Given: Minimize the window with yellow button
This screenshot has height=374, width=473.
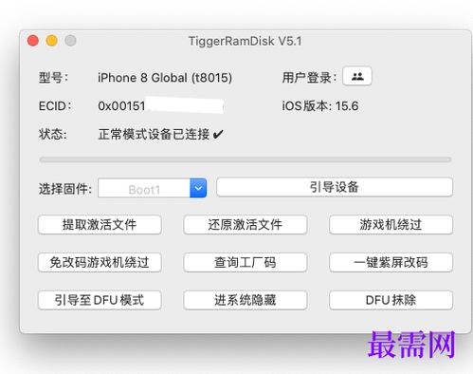Looking at the screenshot, I should [51, 41].
